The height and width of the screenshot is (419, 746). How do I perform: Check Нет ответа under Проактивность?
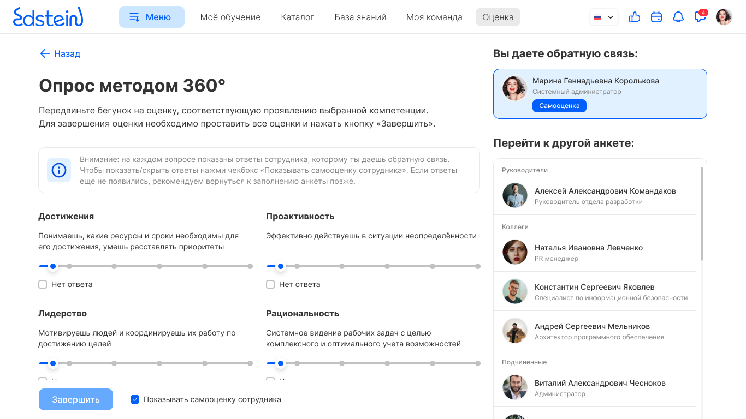[270, 284]
